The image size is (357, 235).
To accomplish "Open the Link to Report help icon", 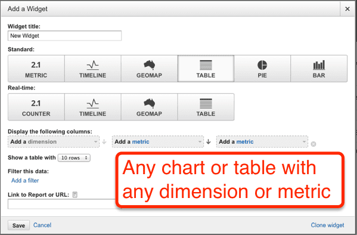I will click(x=74, y=194).
